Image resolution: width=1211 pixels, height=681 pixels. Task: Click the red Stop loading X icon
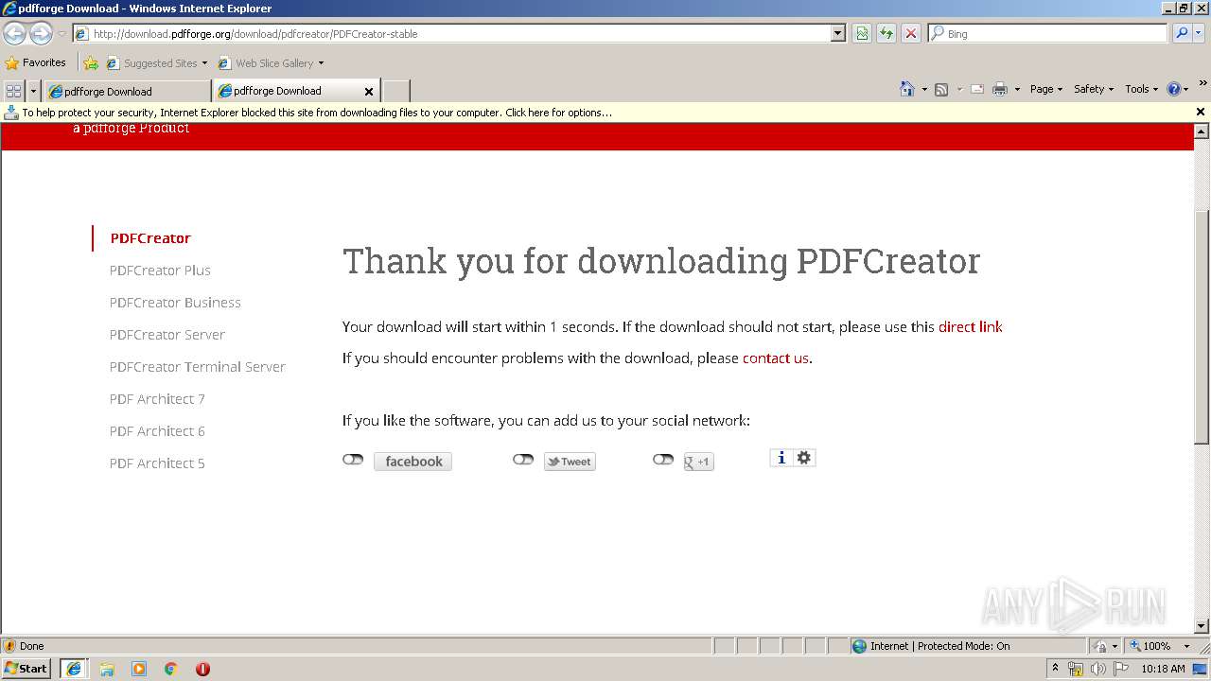click(911, 33)
